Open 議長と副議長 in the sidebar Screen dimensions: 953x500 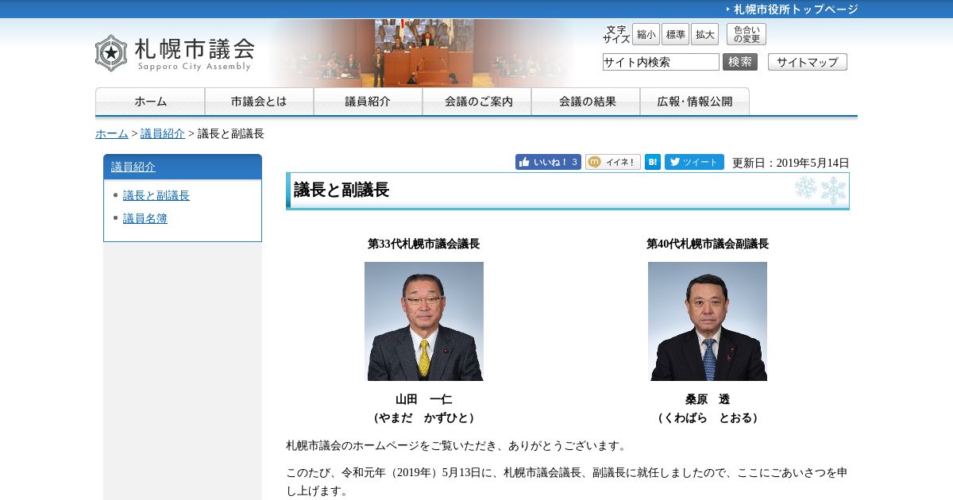tap(156, 195)
